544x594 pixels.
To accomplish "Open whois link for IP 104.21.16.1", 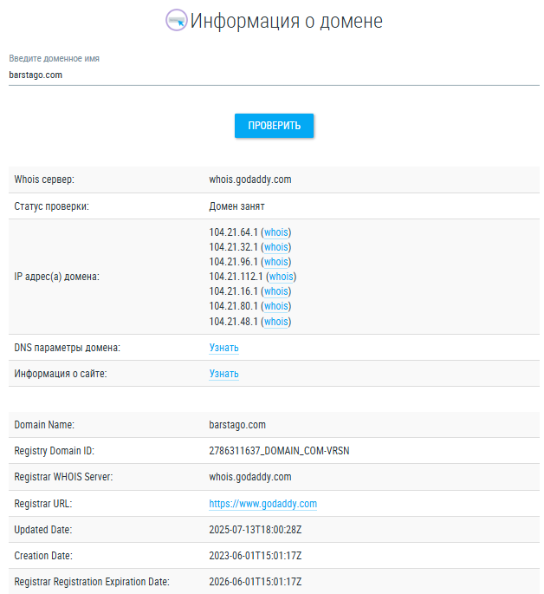I will coord(276,291).
